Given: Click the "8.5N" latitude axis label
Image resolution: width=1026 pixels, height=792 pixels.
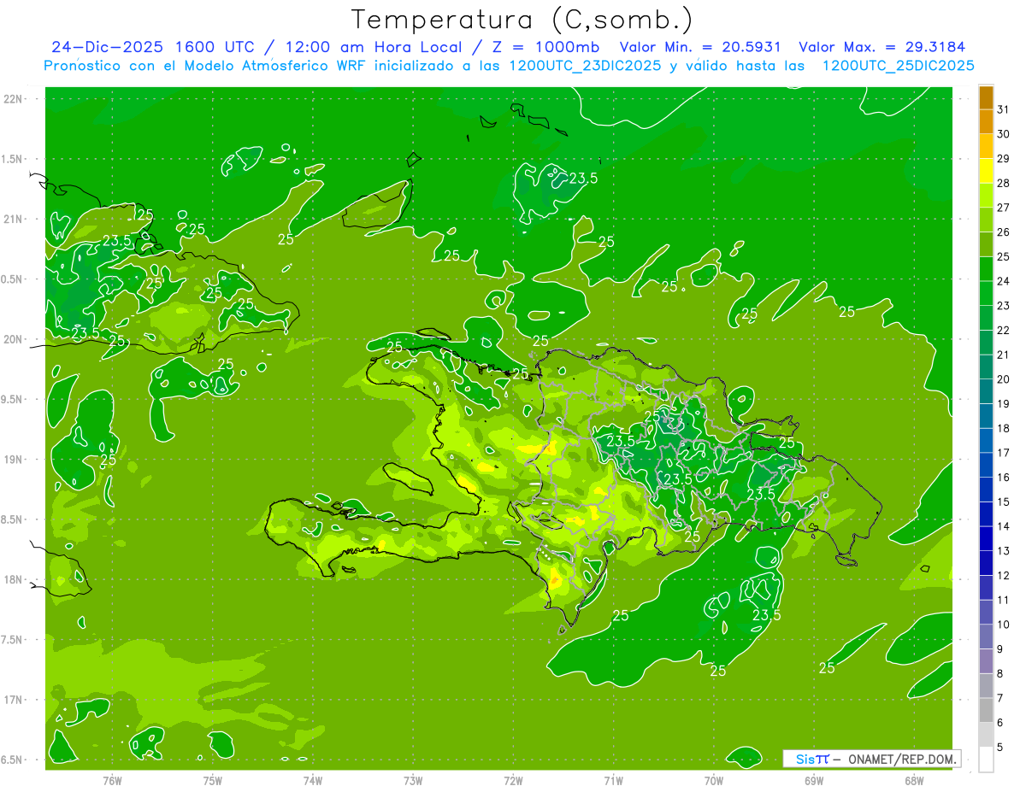Looking at the screenshot, I should pyautogui.click(x=13, y=519).
